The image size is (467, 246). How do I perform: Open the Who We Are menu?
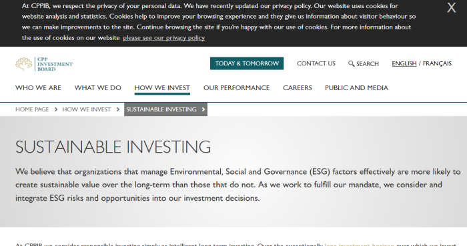pos(38,88)
